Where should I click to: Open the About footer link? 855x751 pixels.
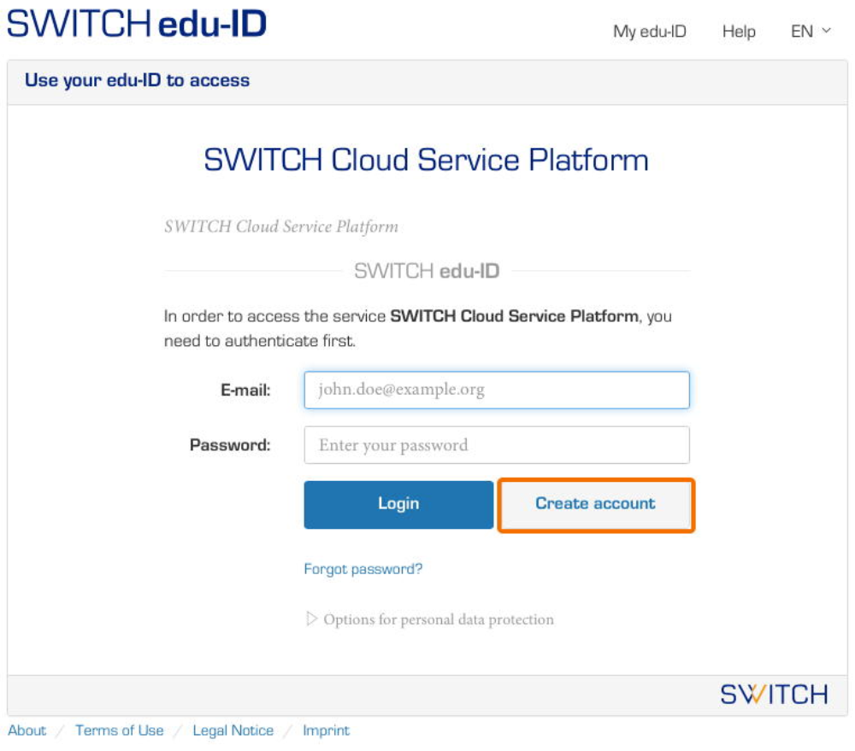coord(27,730)
